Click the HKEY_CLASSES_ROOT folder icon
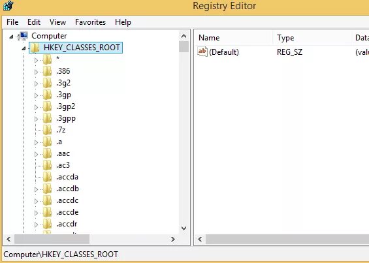The image size is (369, 263). pos(35,48)
